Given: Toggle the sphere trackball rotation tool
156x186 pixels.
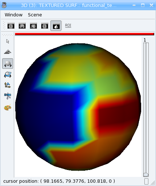Looking at the screenshot, I should point(8,64).
